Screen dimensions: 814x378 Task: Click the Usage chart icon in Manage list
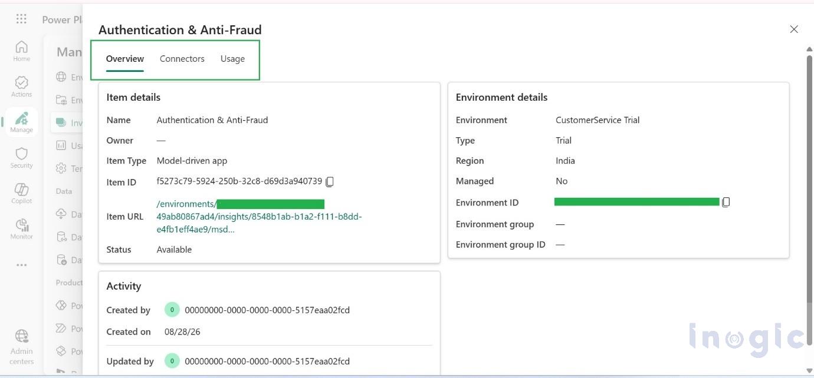(x=61, y=145)
